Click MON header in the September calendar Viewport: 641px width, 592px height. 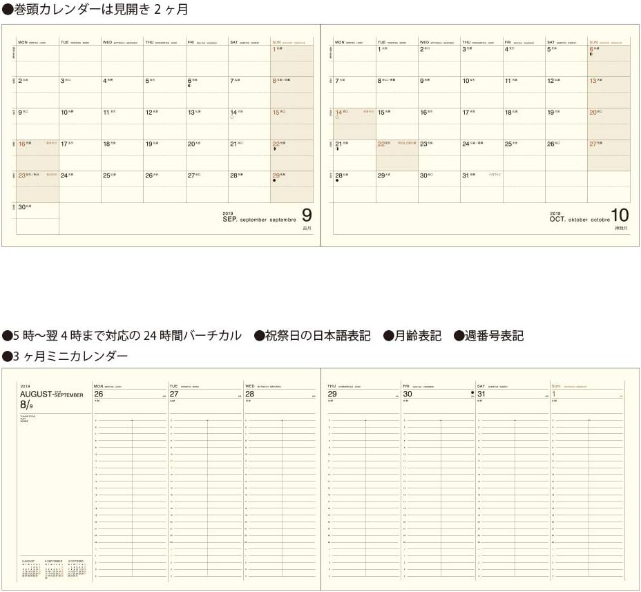[23, 42]
